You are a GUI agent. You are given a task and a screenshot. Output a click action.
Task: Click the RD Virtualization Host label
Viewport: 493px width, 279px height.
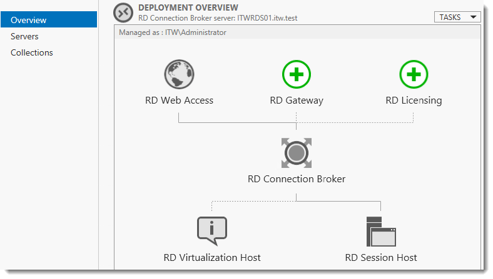pyautogui.click(x=212, y=258)
